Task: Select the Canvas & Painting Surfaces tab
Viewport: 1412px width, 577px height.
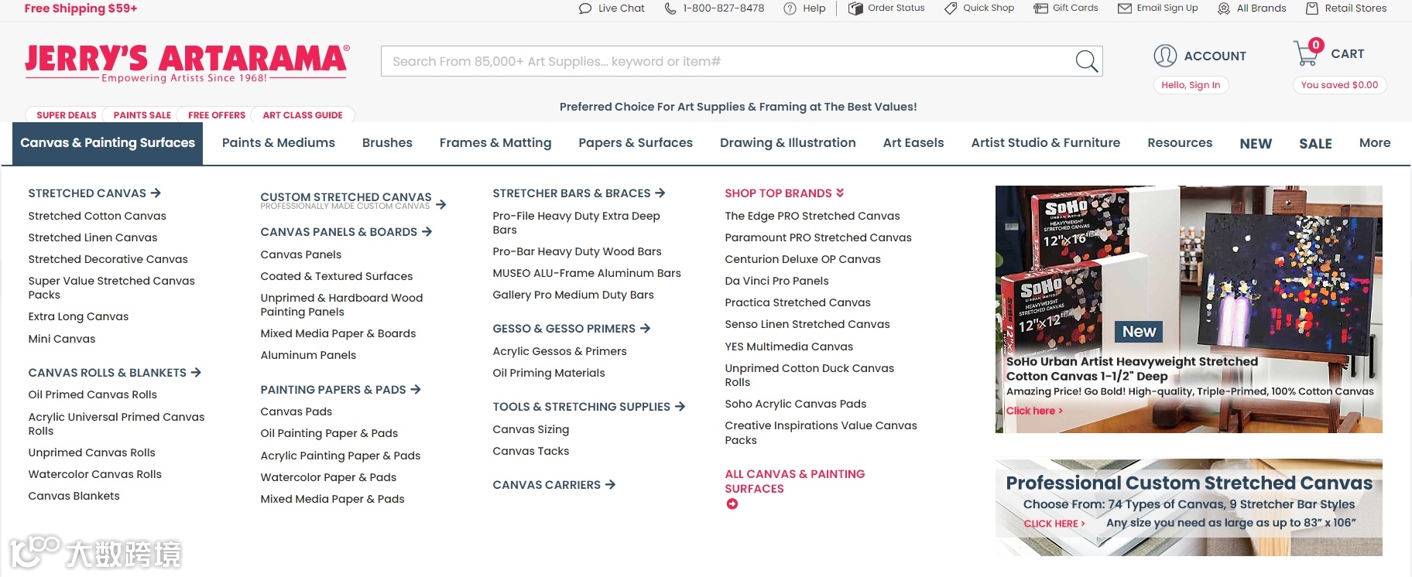Action: click(x=108, y=143)
